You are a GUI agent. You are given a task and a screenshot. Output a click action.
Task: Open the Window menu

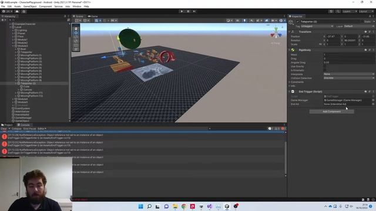[77, 6]
